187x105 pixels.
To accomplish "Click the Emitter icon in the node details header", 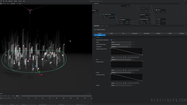I will 95,30.
